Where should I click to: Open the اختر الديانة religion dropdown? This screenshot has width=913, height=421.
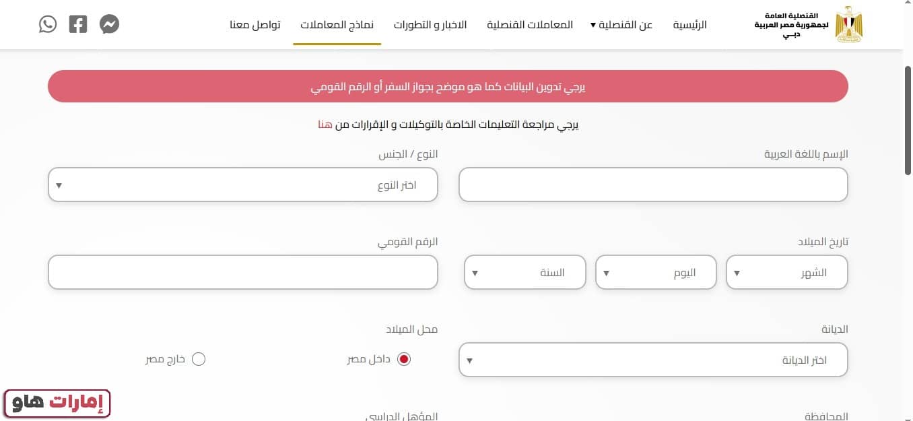pos(652,360)
